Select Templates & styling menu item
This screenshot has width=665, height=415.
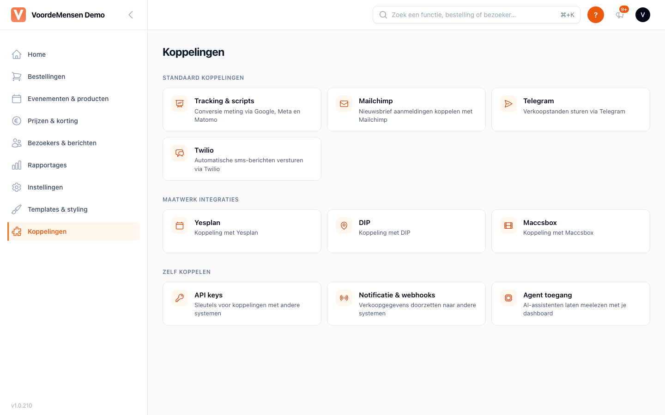click(x=74, y=209)
